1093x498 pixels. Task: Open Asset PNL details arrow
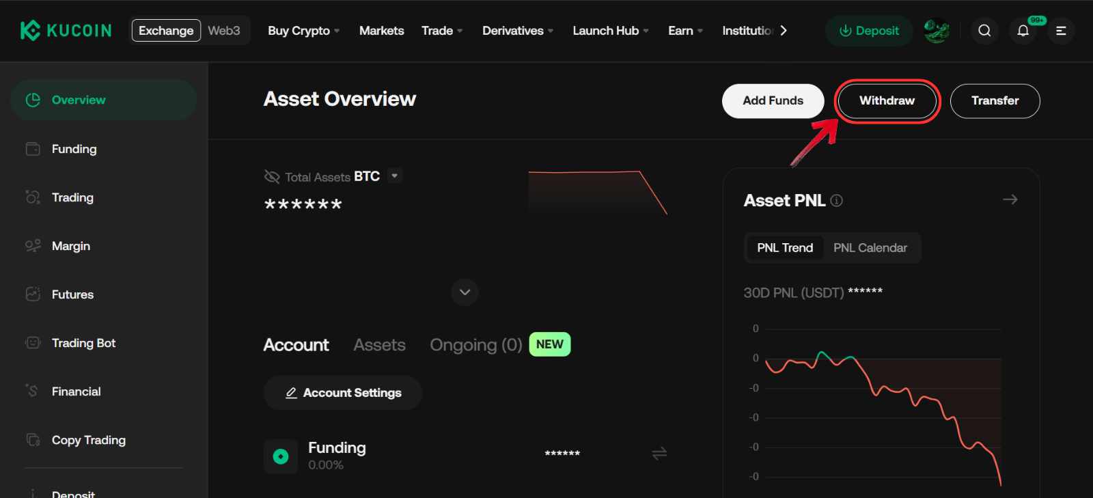(1010, 199)
